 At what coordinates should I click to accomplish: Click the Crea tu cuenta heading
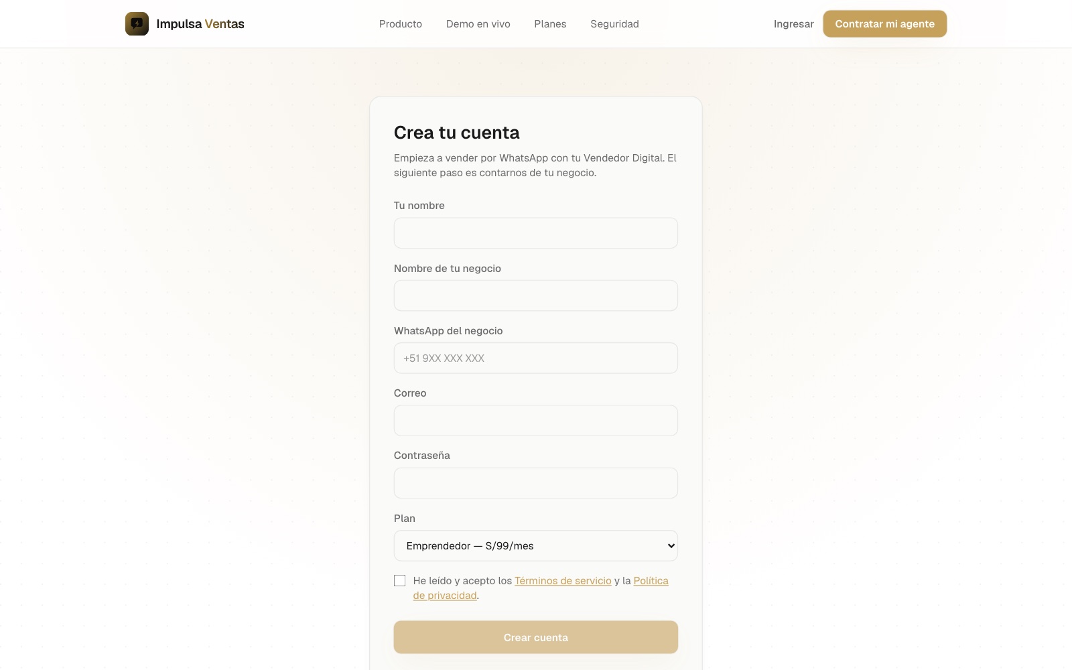click(x=457, y=133)
